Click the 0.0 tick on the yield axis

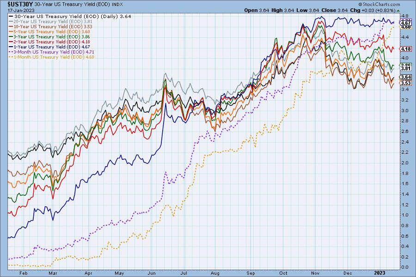(x=405, y=267)
